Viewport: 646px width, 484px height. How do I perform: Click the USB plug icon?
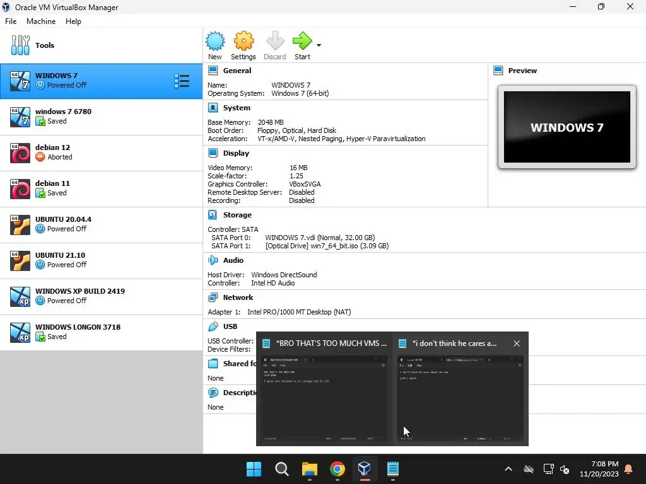[x=213, y=326]
